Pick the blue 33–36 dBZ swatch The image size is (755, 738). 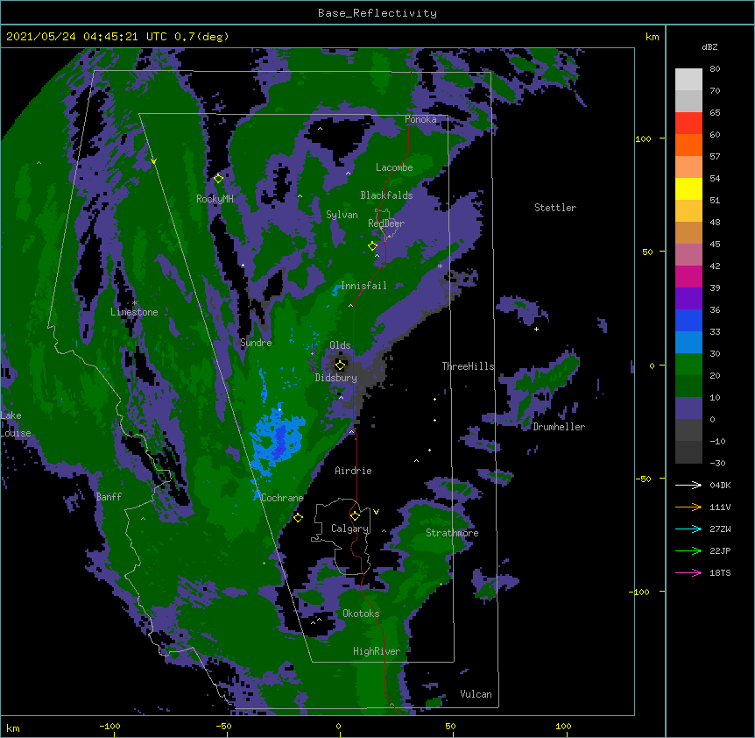tap(688, 321)
